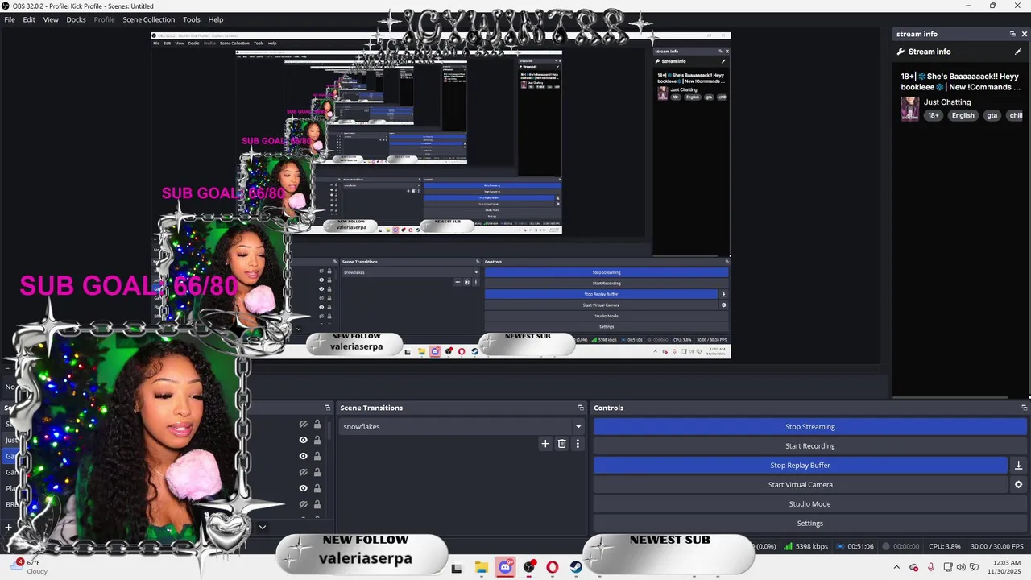1031x580 pixels.
Task: Open Steam from the taskbar
Action: (x=576, y=567)
